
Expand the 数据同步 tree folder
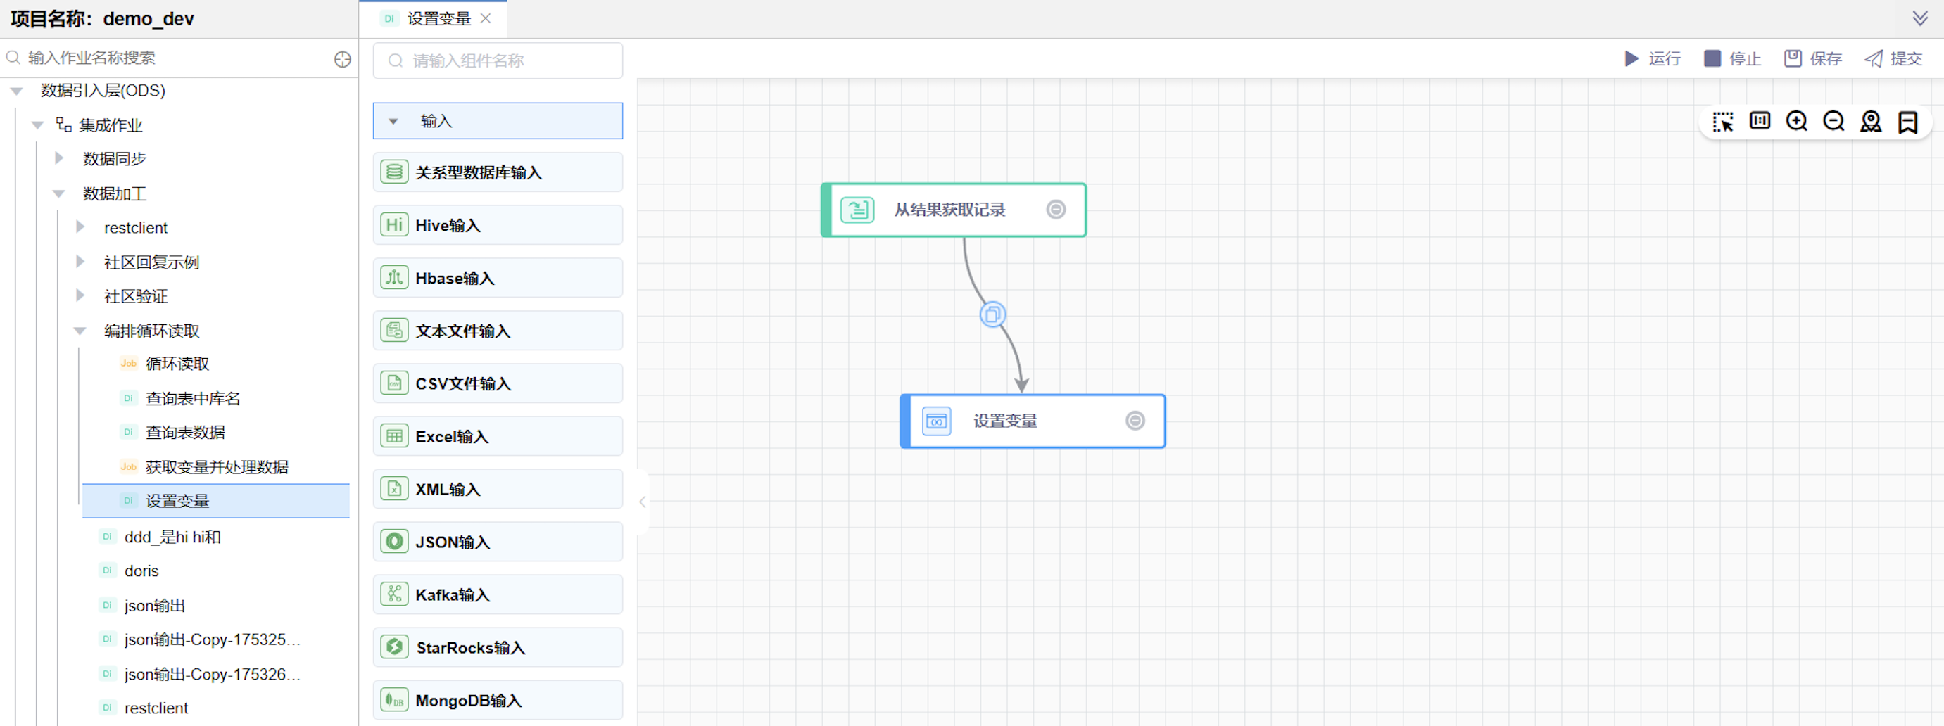[59, 158]
